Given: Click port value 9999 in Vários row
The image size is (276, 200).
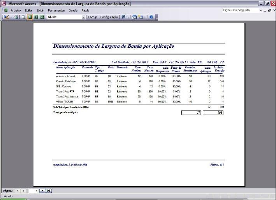Looking at the screenshot, I should [111, 102].
